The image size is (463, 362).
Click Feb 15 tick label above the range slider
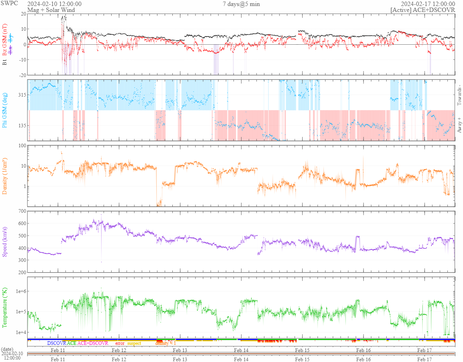[x=302, y=350]
